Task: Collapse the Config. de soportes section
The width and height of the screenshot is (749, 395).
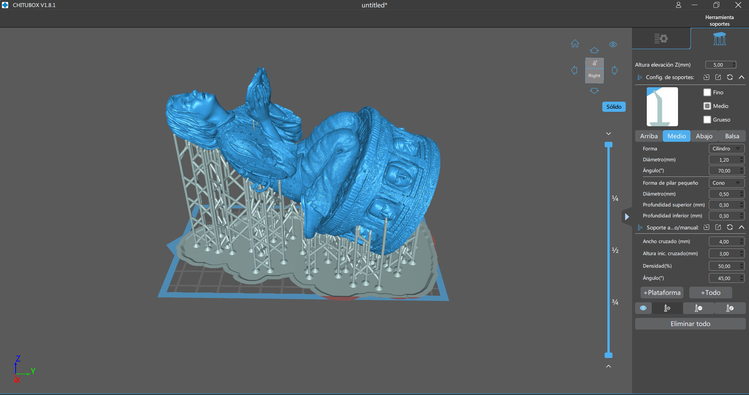Action: point(742,77)
